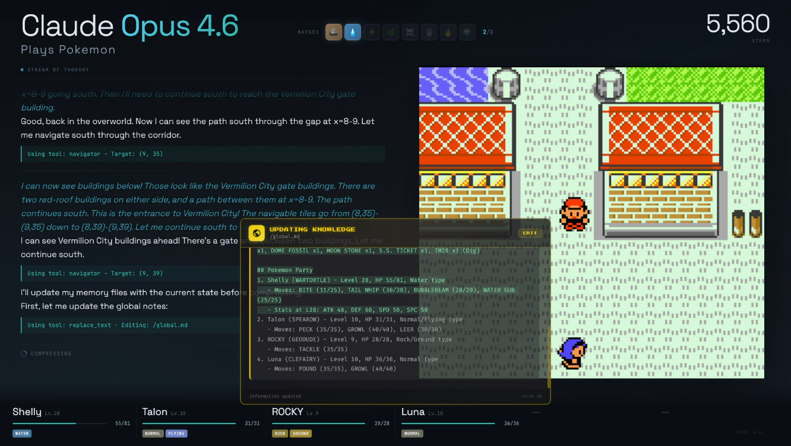
Task: Click the 'ROCKY (GEODUDE)' party line in notes
Action: (355, 340)
